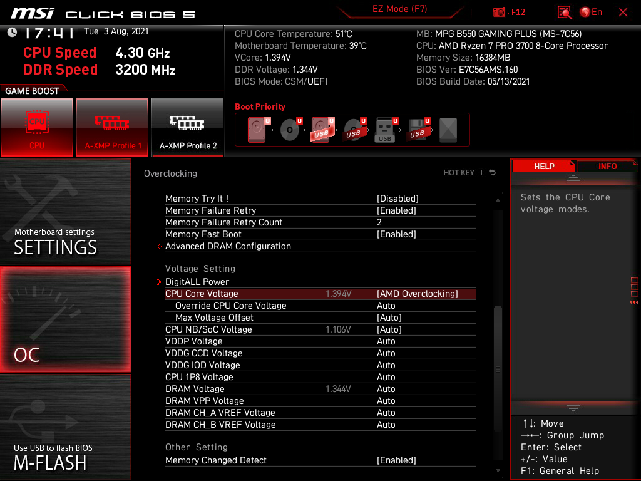
Task: Select the last greyed boot device icon
Action: tap(448, 130)
